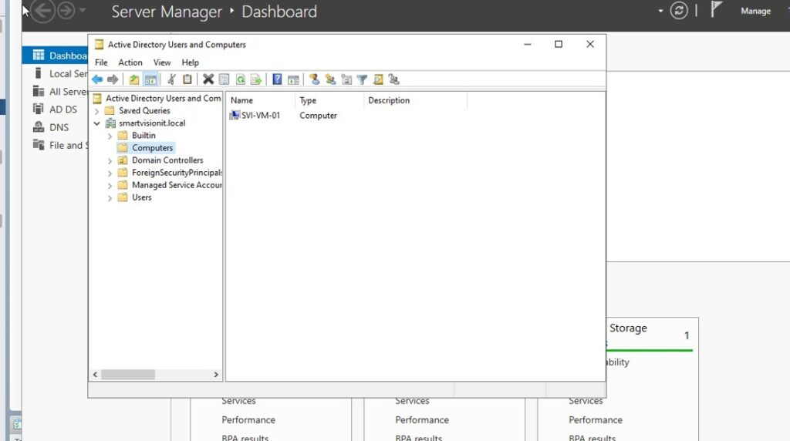Expand the Users container

coord(110,198)
